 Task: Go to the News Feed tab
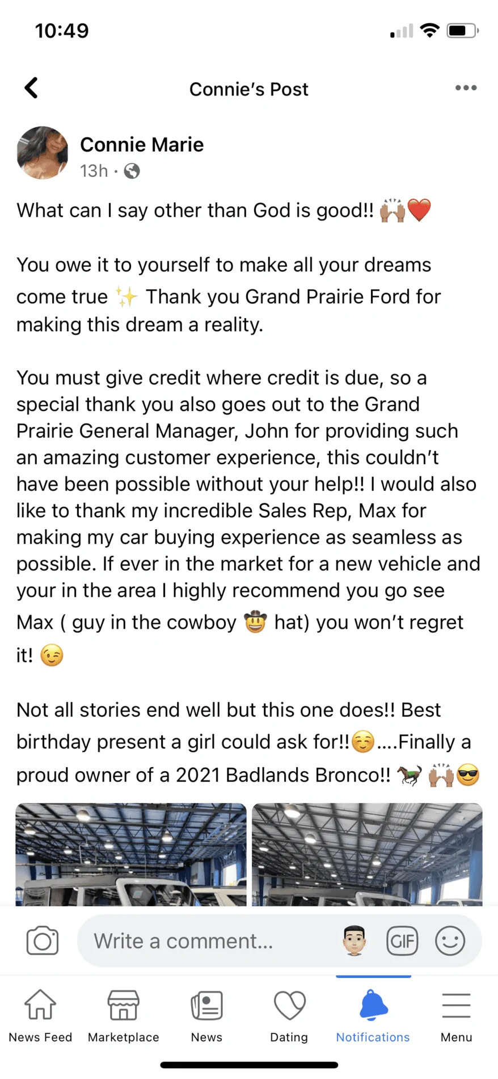click(40, 1015)
